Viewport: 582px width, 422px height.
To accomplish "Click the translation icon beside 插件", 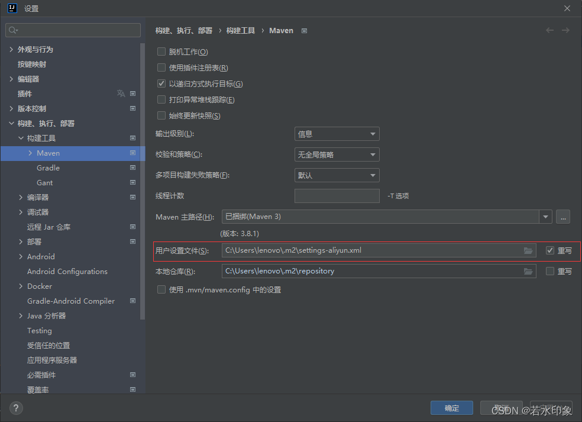I will [121, 94].
